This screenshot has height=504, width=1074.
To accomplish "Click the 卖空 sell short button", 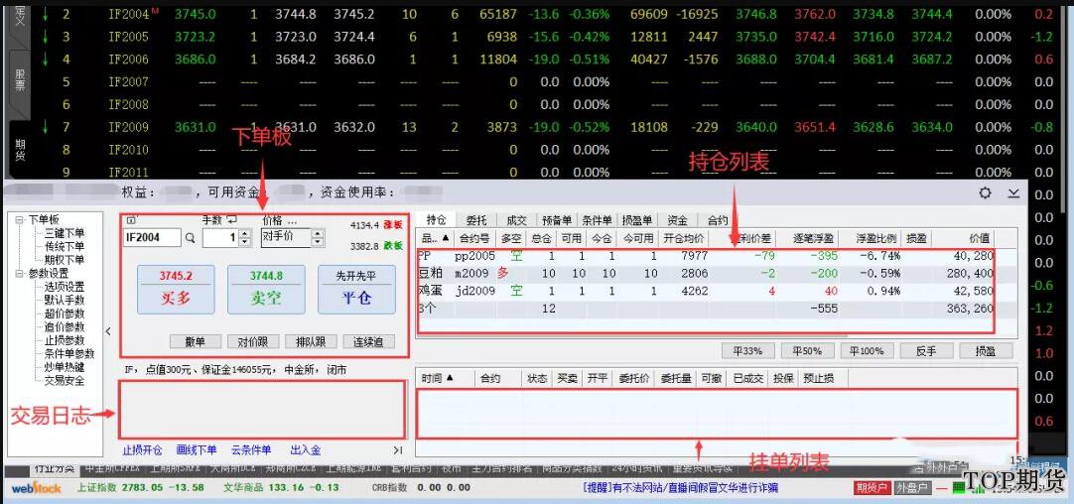I will (266, 289).
